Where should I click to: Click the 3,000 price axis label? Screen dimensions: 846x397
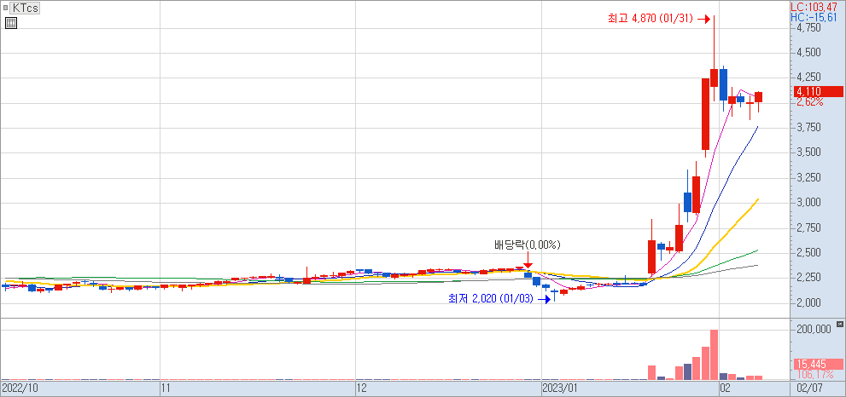pyautogui.click(x=807, y=203)
